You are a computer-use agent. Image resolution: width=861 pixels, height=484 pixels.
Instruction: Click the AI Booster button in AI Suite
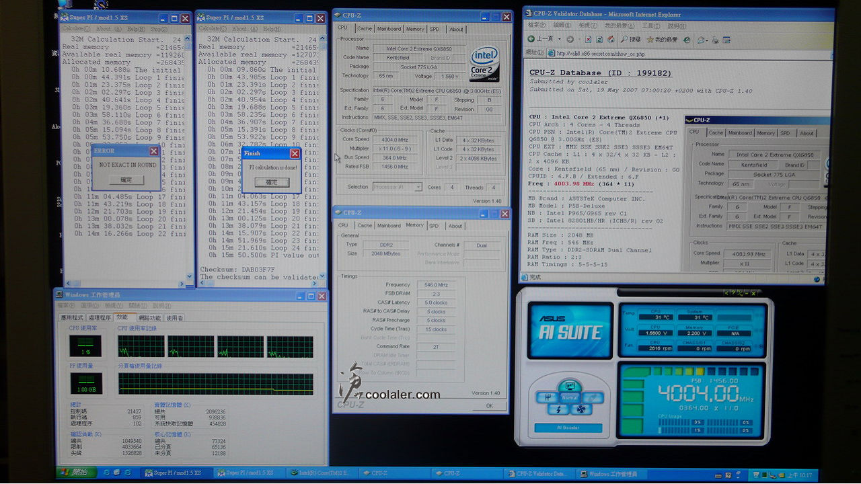click(x=568, y=428)
